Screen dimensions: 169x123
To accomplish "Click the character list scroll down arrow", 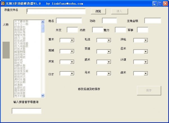I will (43, 96).
